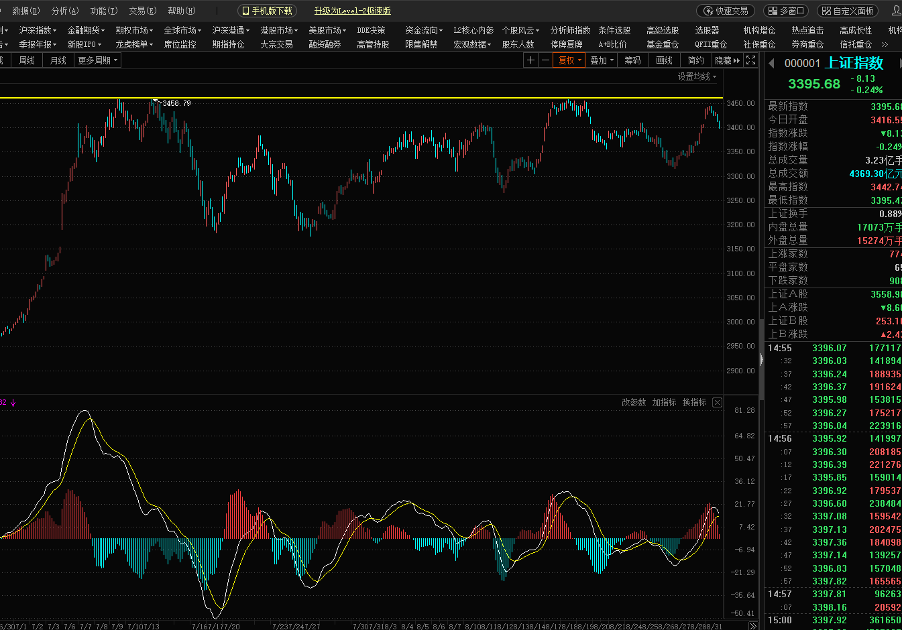
Task: Open DDE决策 in the toolbar
Action: (x=371, y=30)
